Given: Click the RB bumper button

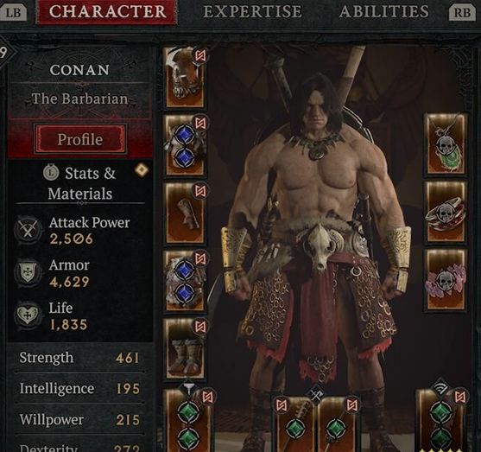Looking at the screenshot, I should click(462, 13).
